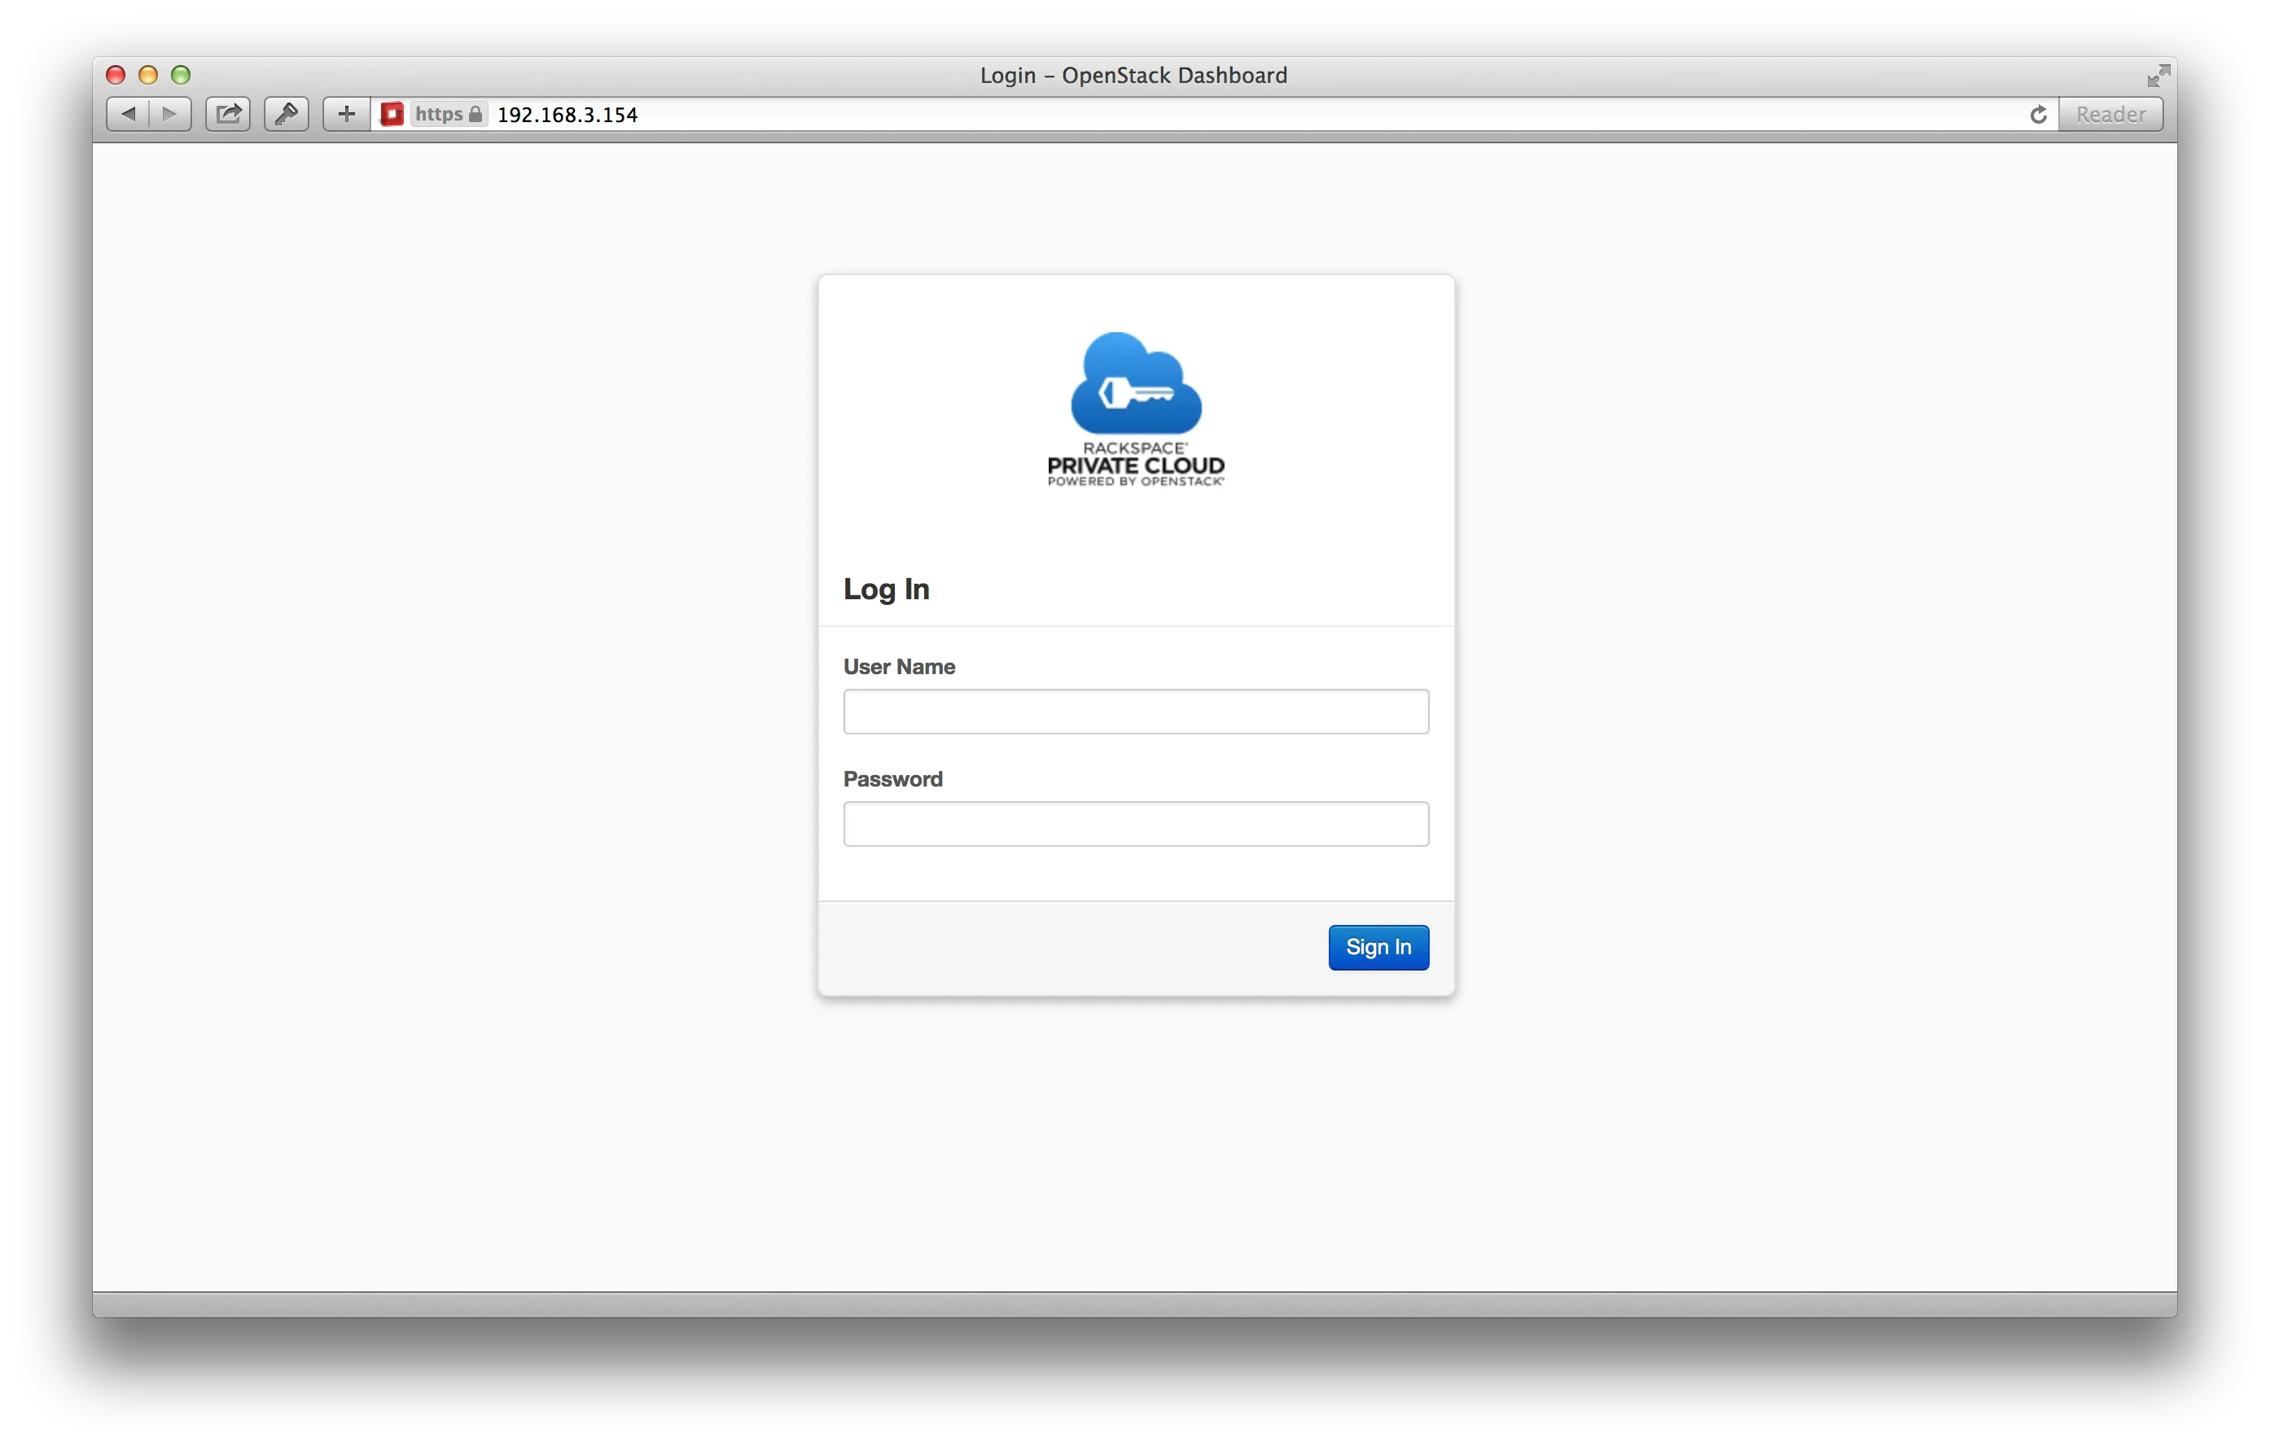Viewport: 2270px width, 1446px height.
Task: Click the window title Login – OpenStack Dashboard
Action: click(x=1133, y=76)
